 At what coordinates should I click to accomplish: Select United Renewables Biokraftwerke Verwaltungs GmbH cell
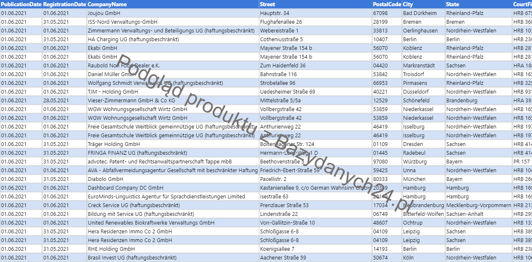tap(172, 223)
